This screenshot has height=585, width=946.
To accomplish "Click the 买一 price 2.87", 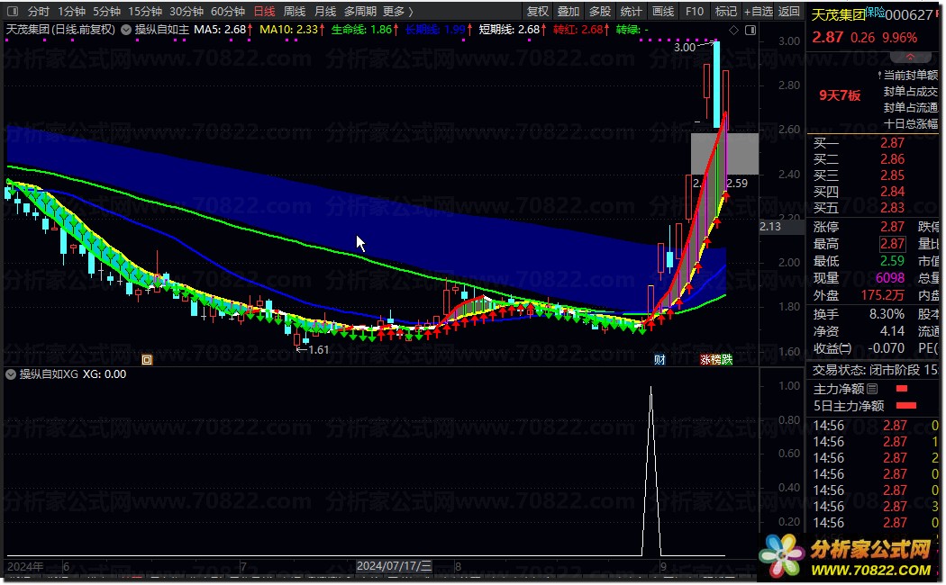I will pos(892,143).
